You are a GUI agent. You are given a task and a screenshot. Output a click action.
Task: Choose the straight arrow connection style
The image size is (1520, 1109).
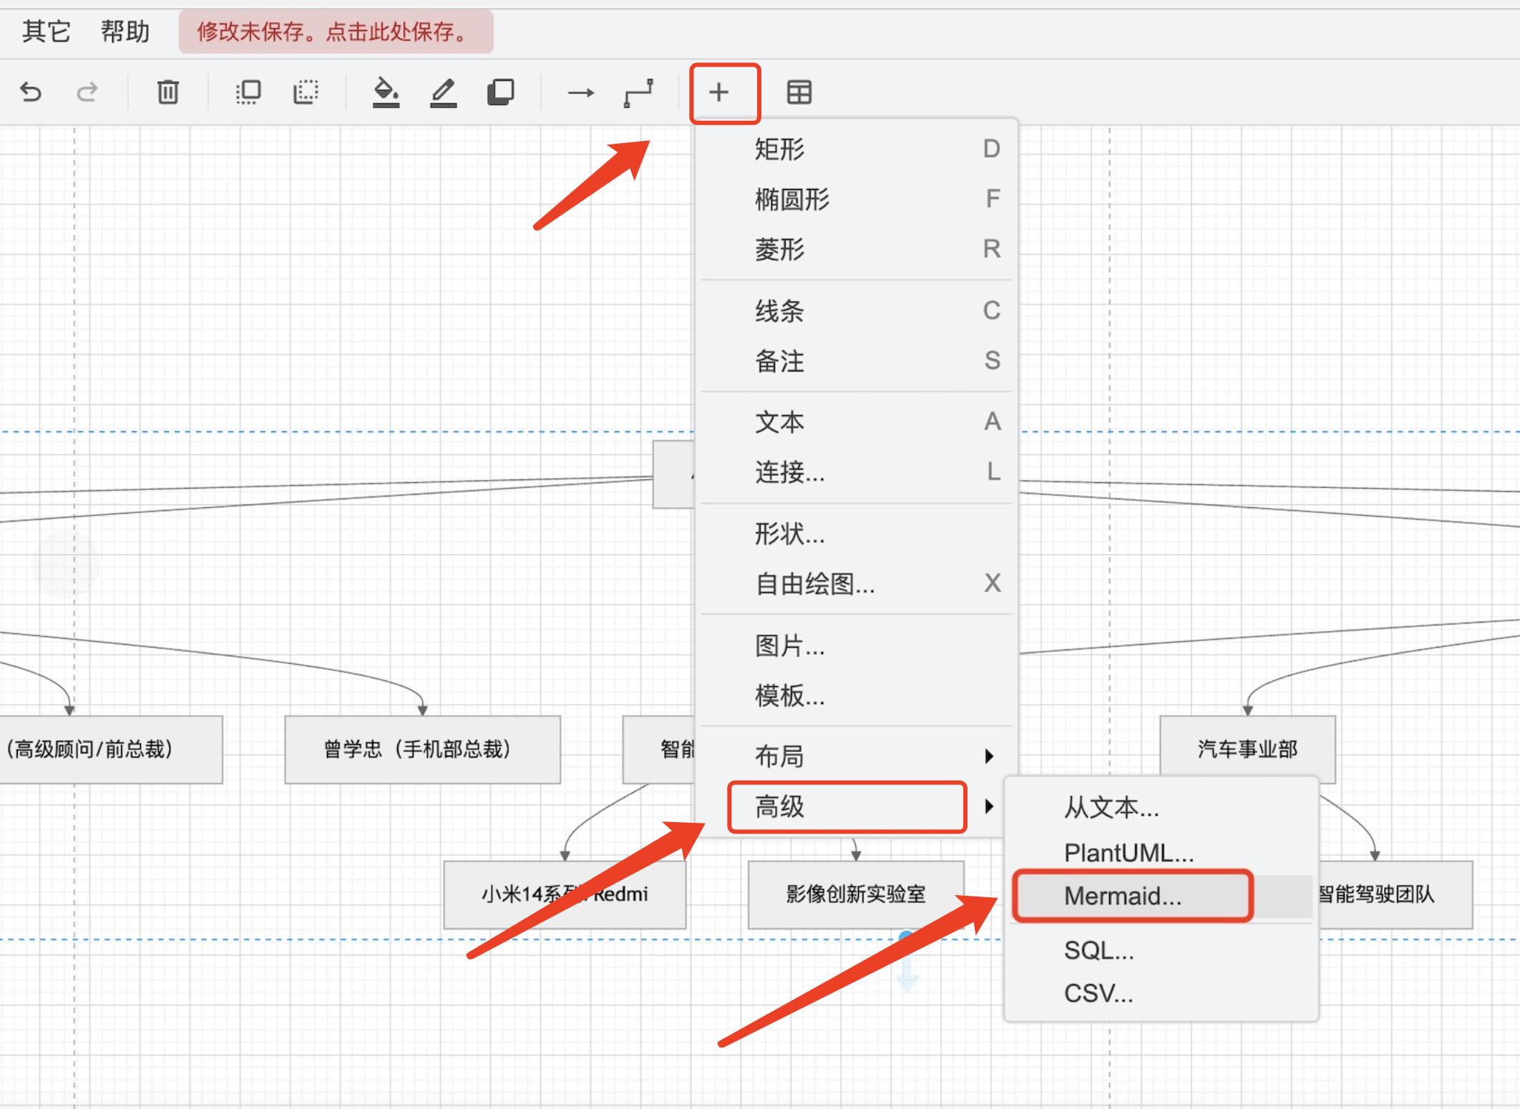[580, 92]
